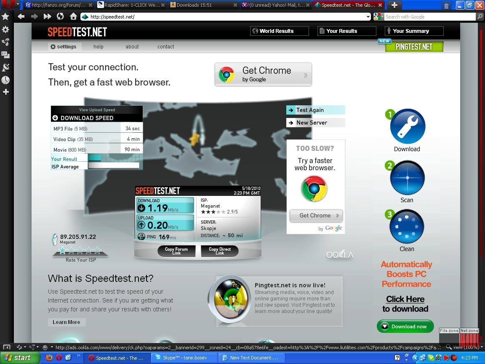Expand the address bar URL dropdown

pyautogui.click(x=368, y=17)
